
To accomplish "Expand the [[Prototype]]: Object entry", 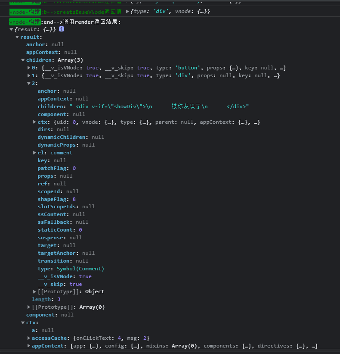I will (34, 292).
